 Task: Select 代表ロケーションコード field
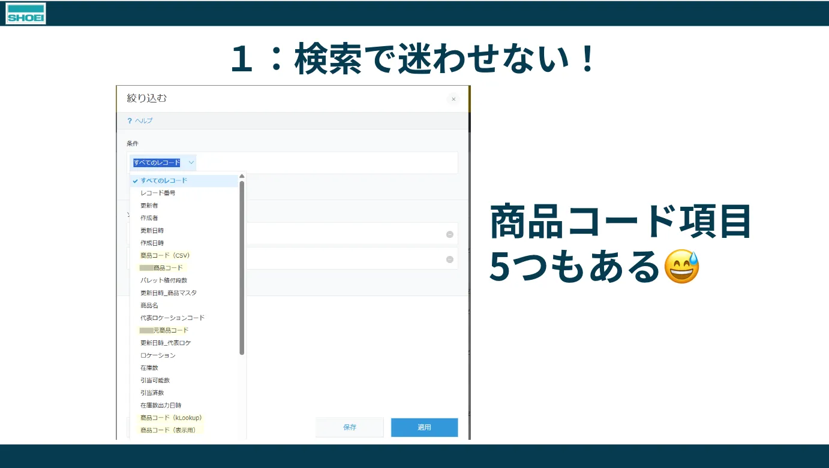tap(172, 318)
